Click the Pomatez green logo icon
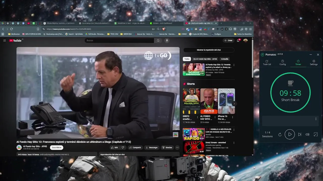This screenshot has height=181, width=323. 262,55
